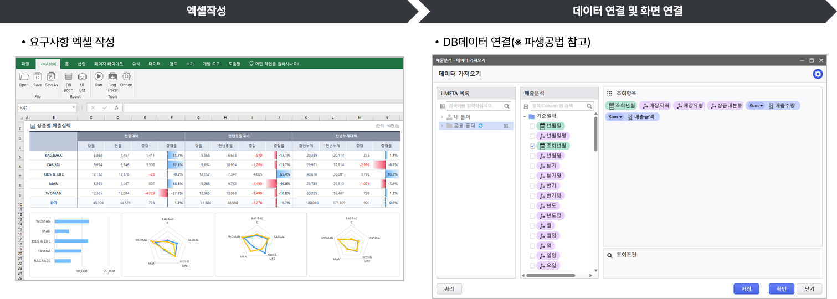Image resolution: width=837 pixels, height=299 pixels.
Task: Select the I-MATRIX ribbon tab
Action: [x=48, y=64]
